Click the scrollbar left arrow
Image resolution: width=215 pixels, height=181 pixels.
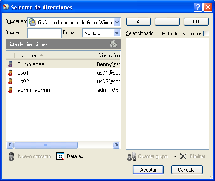click(x=10, y=145)
